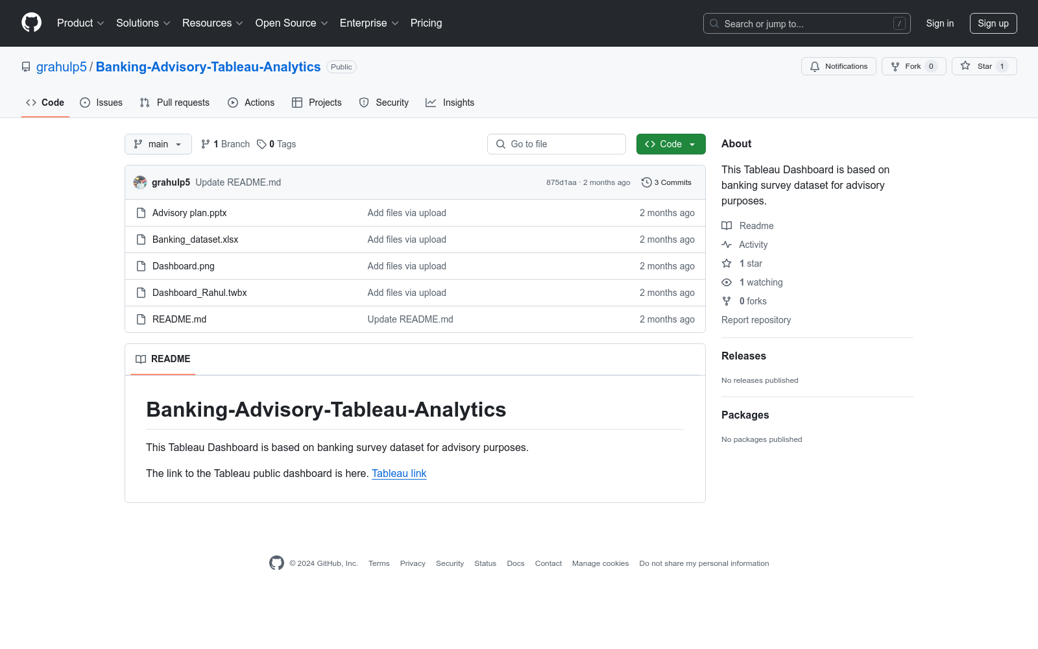Viewport: 1038px width, 649px height.
Task: Expand the Open Source menu
Action: point(292,23)
